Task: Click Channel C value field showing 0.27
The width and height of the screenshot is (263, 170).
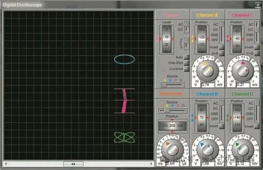Action: click(243, 85)
